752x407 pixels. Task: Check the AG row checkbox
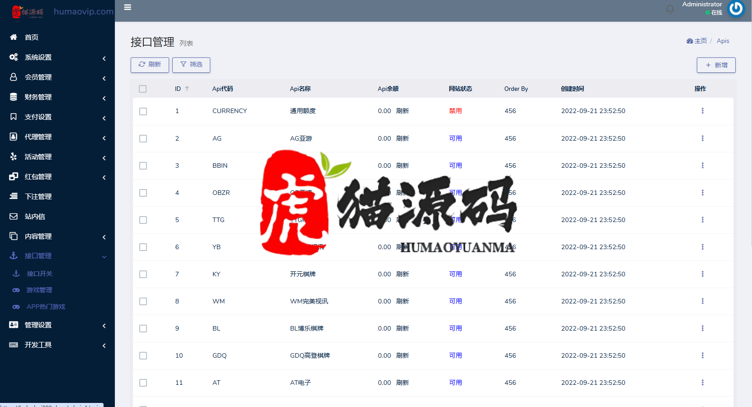click(143, 139)
